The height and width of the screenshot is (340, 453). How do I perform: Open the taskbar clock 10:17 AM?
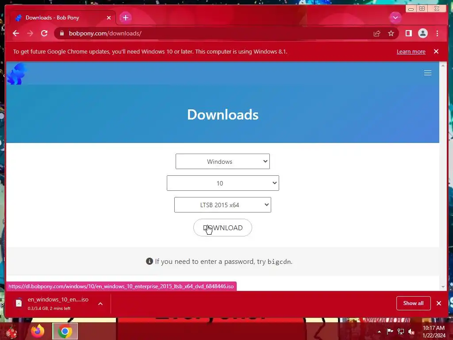click(x=434, y=332)
